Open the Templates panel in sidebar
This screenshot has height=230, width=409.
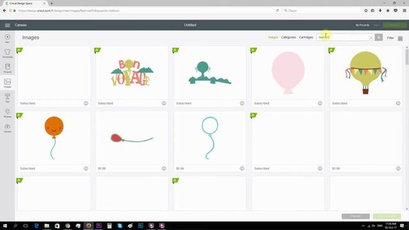[x=7, y=53]
